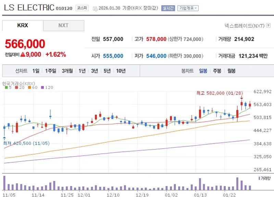Click the purple 120-day moving average swatch
Screen dimensions: 274x200
[x=42, y=88]
